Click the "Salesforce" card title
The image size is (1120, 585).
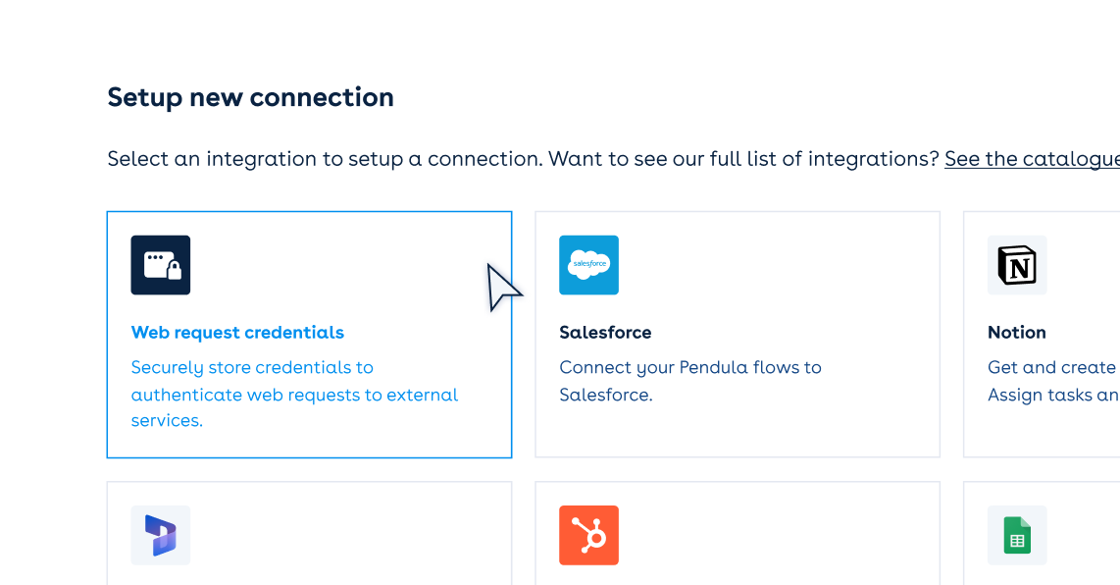click(605, 332)
